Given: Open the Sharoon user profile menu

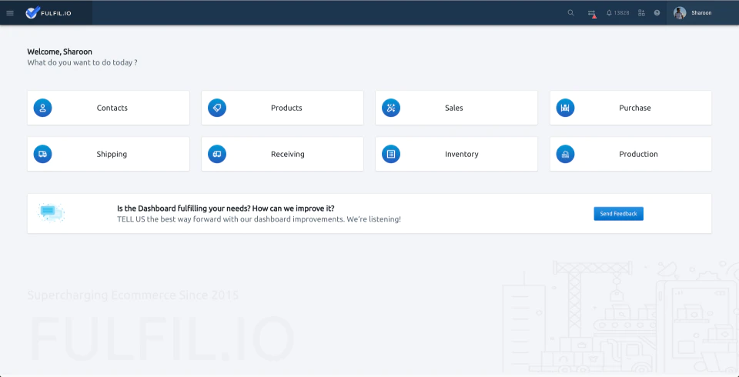Looking at the screenshot, I should point(692,13).
